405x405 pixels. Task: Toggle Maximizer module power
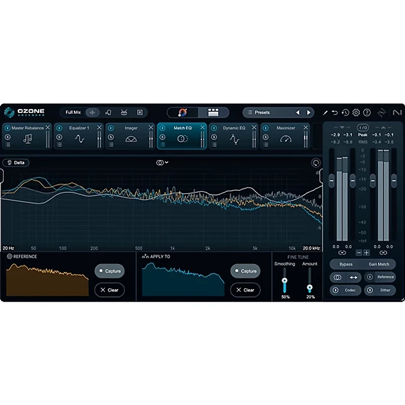click(265, 128)
